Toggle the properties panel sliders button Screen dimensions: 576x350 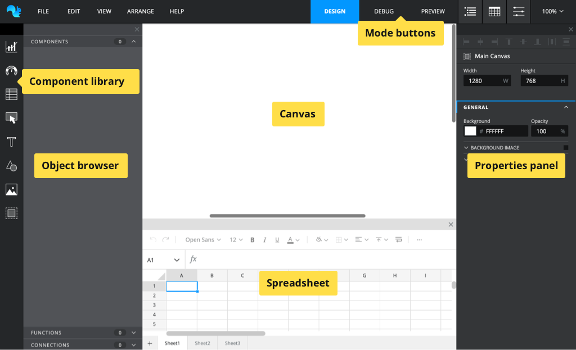(519, 11)
